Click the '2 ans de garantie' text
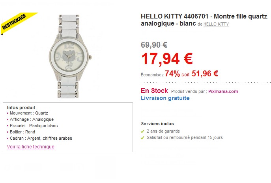Image resolution: width=271 pixels, height=183 pixels. pyautogui.click(x=163, y=131)
